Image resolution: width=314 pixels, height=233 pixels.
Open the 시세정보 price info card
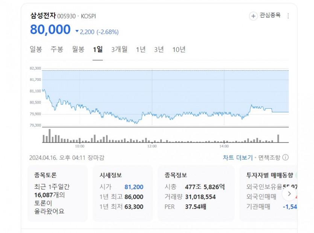coord(123,193)
